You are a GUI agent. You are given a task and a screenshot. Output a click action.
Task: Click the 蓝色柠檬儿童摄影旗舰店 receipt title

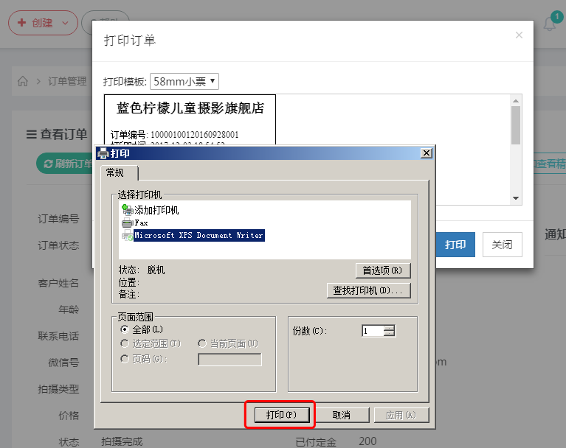tap(190, 108)
